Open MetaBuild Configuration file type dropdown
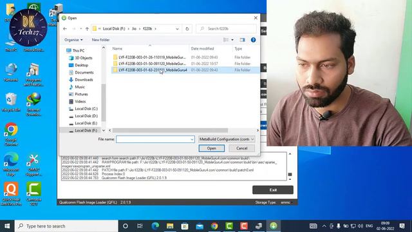This screenshot has width=412, height=232. (227, 139)
